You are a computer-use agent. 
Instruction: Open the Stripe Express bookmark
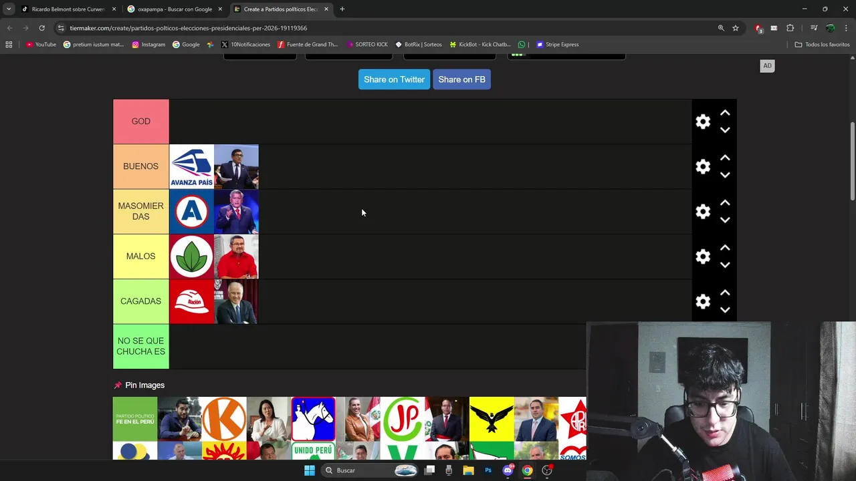[558, 45]
